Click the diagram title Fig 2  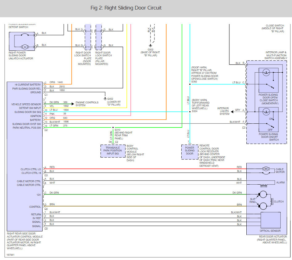point(126,8)
